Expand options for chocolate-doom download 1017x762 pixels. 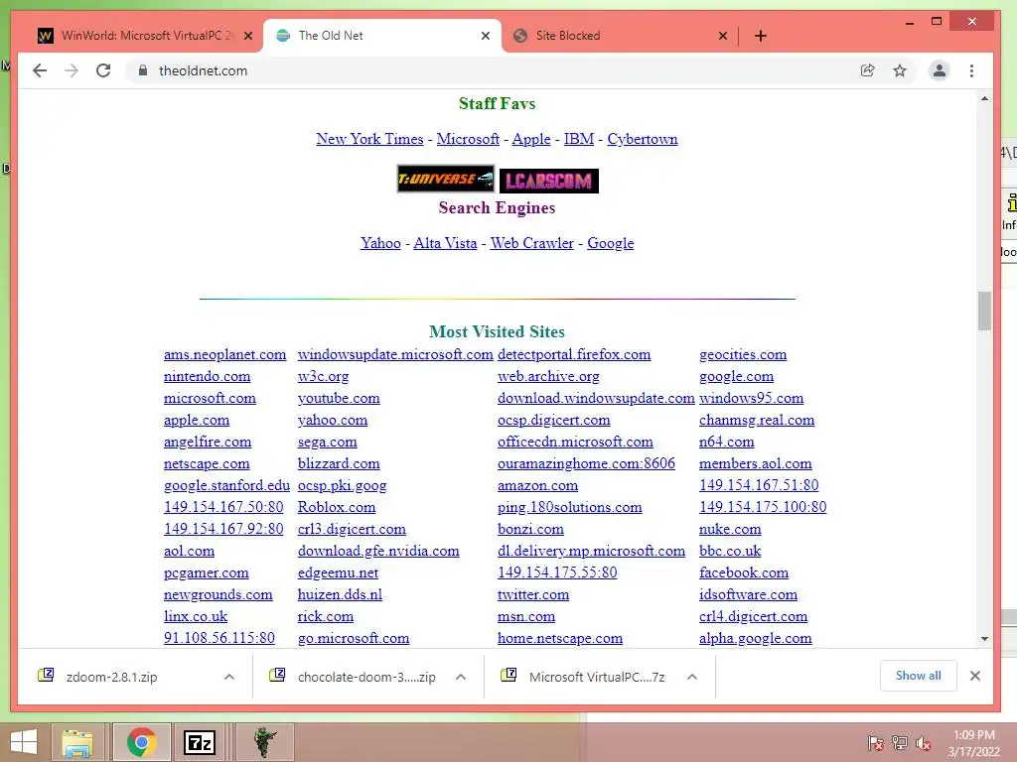tap(461, 677)
